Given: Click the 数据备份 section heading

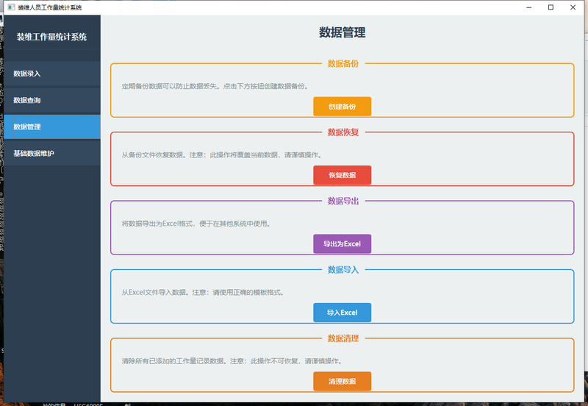Looking at the screenshot, I should click(x=343, y=63).
